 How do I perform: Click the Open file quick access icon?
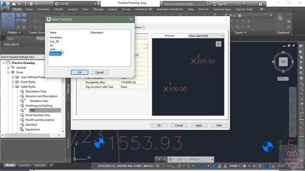[x=20, y=4]
